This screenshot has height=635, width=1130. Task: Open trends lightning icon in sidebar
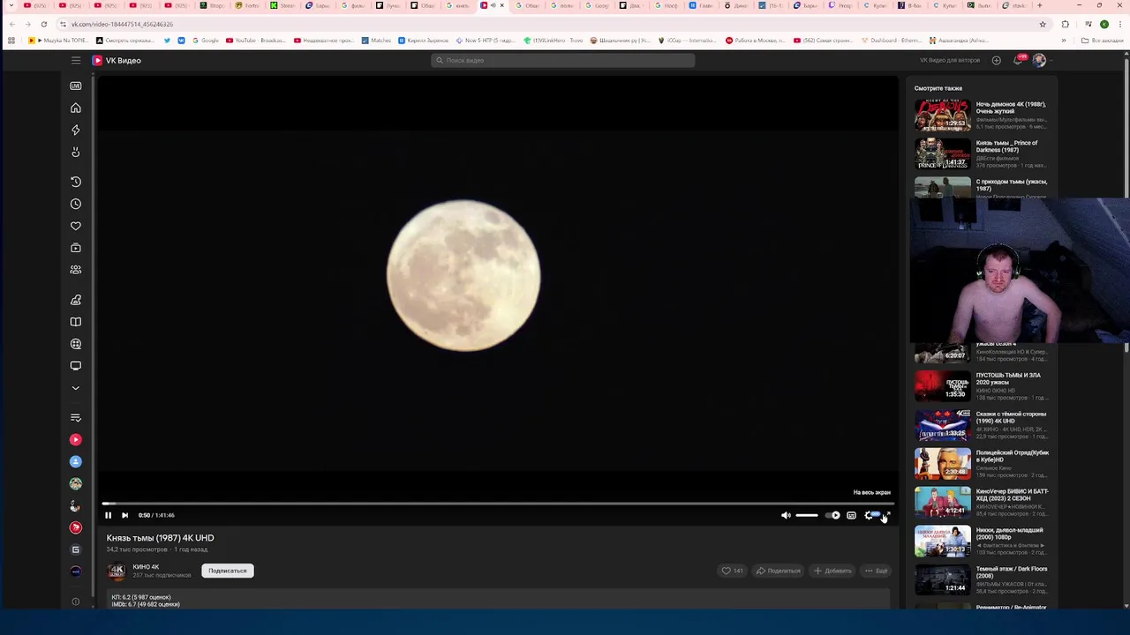coord(76,130)
